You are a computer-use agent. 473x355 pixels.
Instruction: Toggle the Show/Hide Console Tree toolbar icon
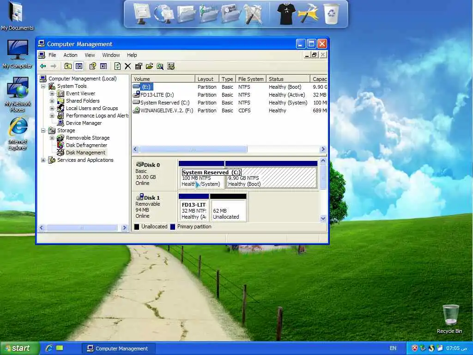coord(79,66)
